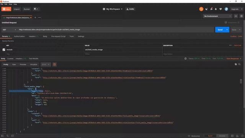Image resolution: width=245 pixels, height=138 pixels.
Task: Select Raw response view
Action: coord(14,64)
